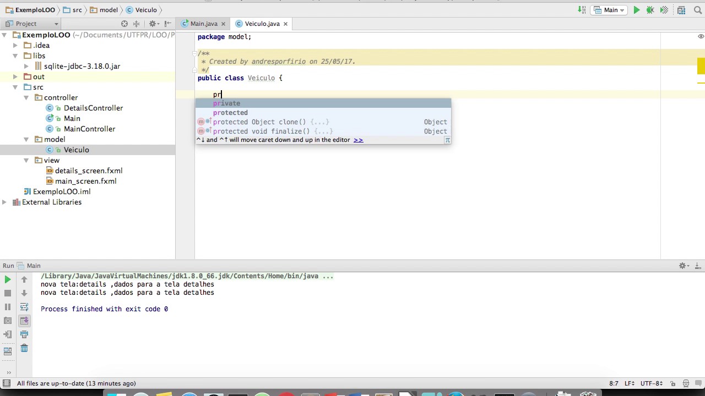Select the Veiculo.java editor tab

pyautogui.click(x=262, y=24)
